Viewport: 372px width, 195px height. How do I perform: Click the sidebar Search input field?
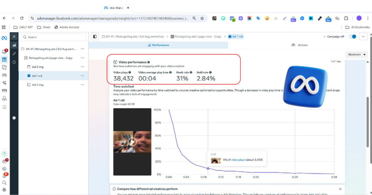point(53,37)
